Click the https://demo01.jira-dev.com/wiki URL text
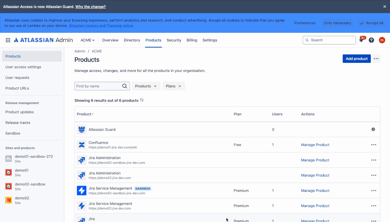This screenshot has width=390, height=222. pos(113,147)
